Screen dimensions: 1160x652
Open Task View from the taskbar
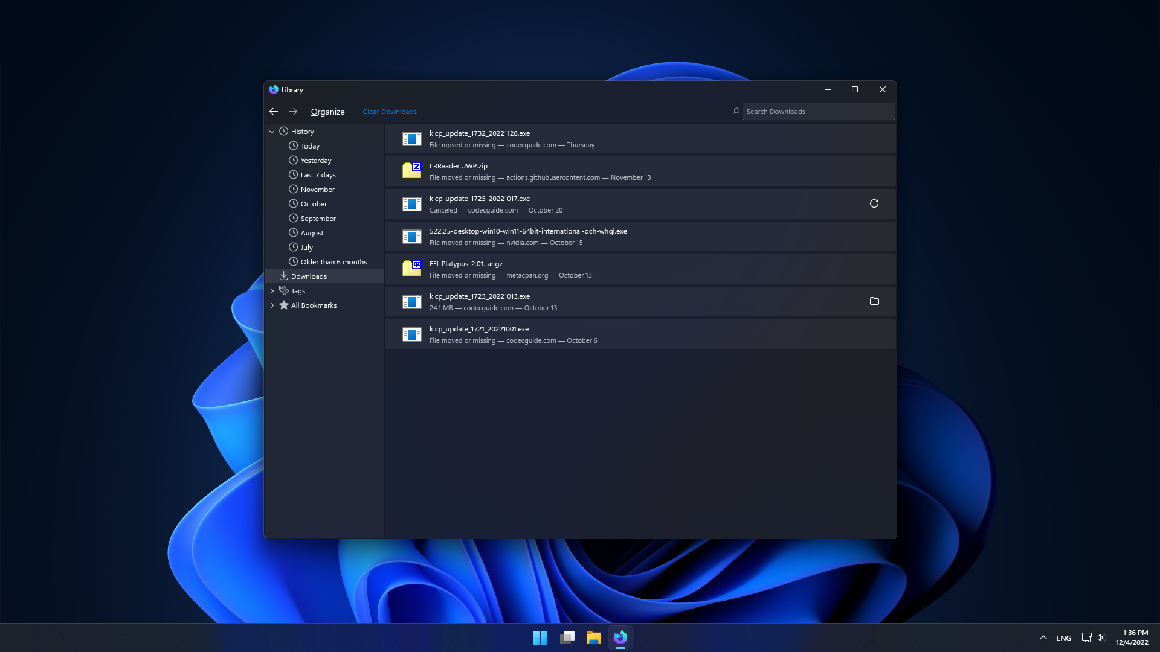(567, 638)
